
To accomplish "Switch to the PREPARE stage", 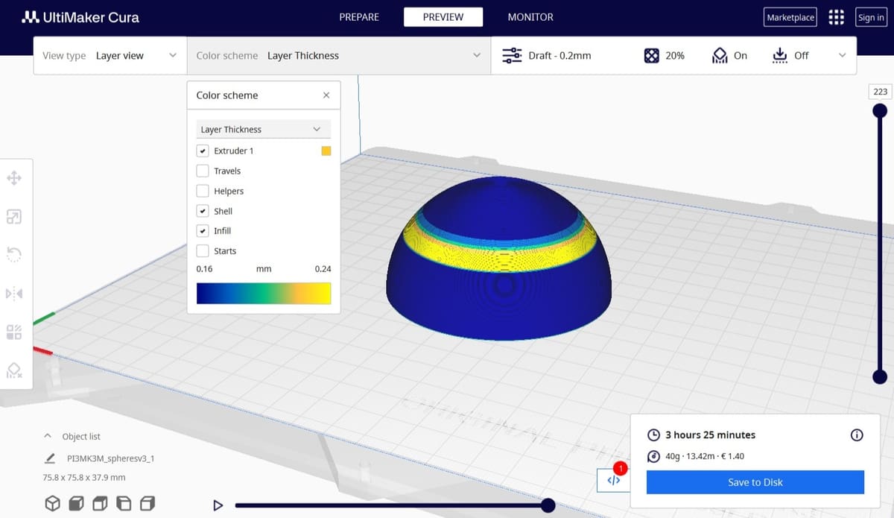I will pos(359,17).
